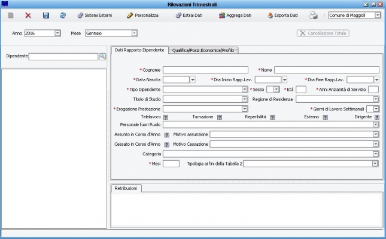Open the Anno 2016 dropdown
This screenshot has height=239, width=386.
57,33
